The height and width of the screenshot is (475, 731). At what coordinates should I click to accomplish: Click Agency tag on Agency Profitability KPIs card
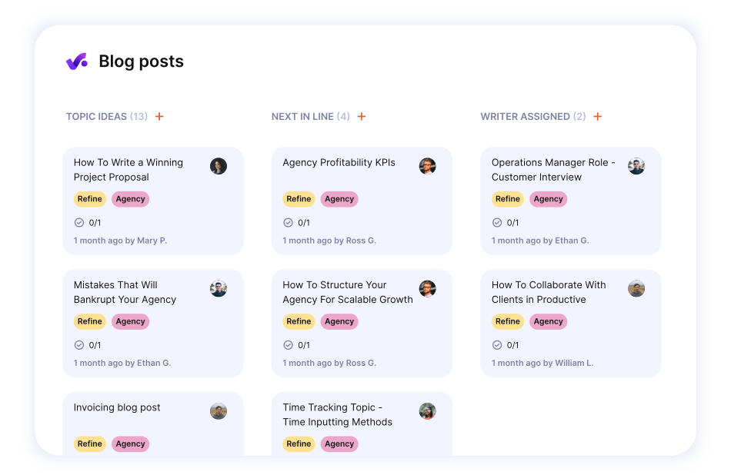coord(339,199)
